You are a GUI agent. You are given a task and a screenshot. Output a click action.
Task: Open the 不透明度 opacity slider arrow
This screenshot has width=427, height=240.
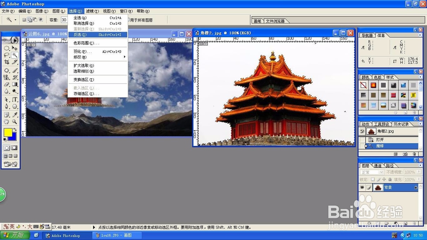click(419, 172)
